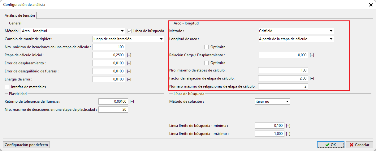Select the Análisis de tensión tab
Screen dimensions: 376x151
click(x=20, y=15)
